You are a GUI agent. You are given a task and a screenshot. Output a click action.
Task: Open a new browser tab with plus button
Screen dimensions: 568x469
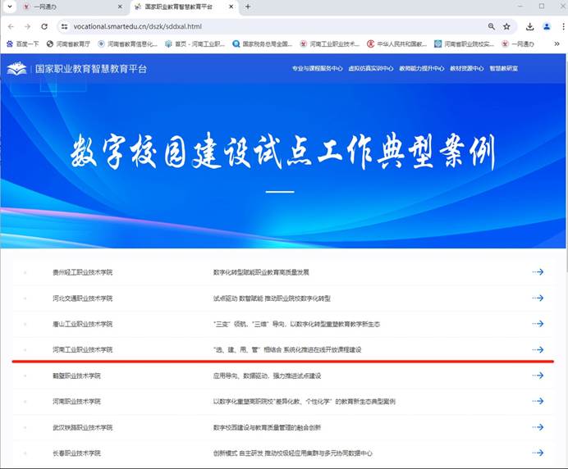coord(248,7)
